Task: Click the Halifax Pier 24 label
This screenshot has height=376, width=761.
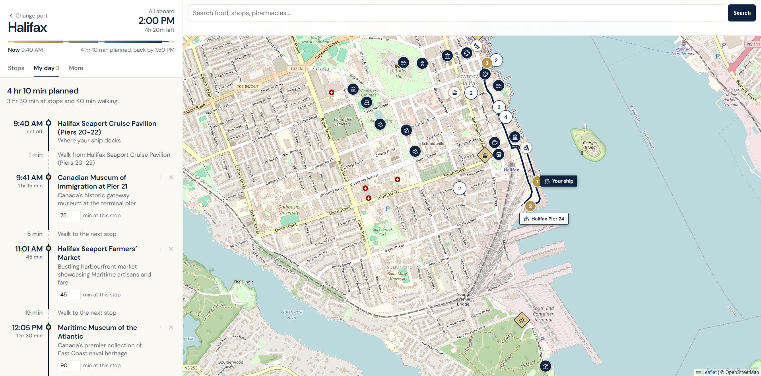Action: point(544,219)
